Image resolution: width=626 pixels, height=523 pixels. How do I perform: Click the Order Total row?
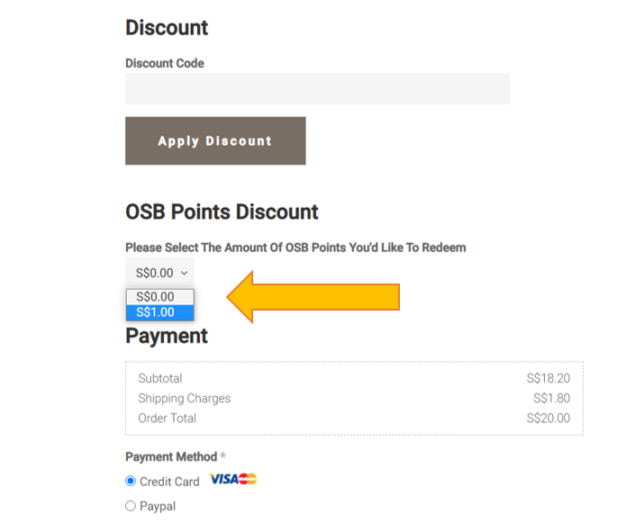(354, 418)
